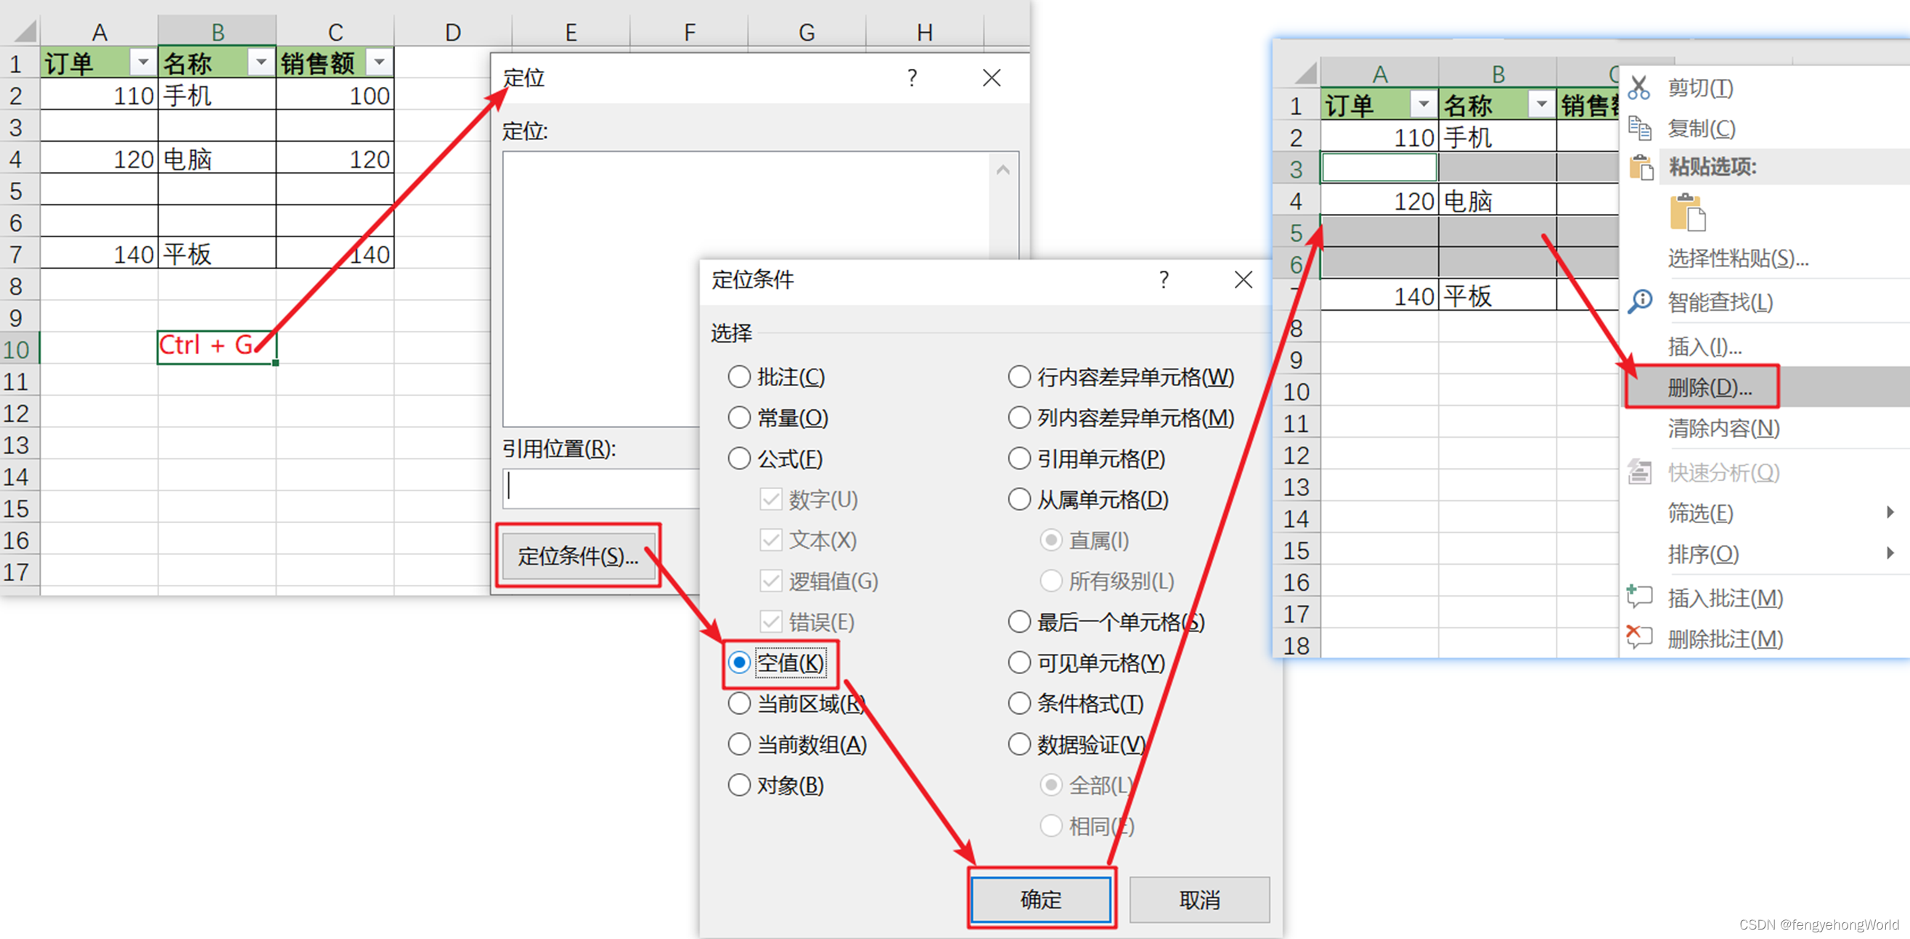
Task: Click the 定位条件(S)... button
Action: (578, 556)
